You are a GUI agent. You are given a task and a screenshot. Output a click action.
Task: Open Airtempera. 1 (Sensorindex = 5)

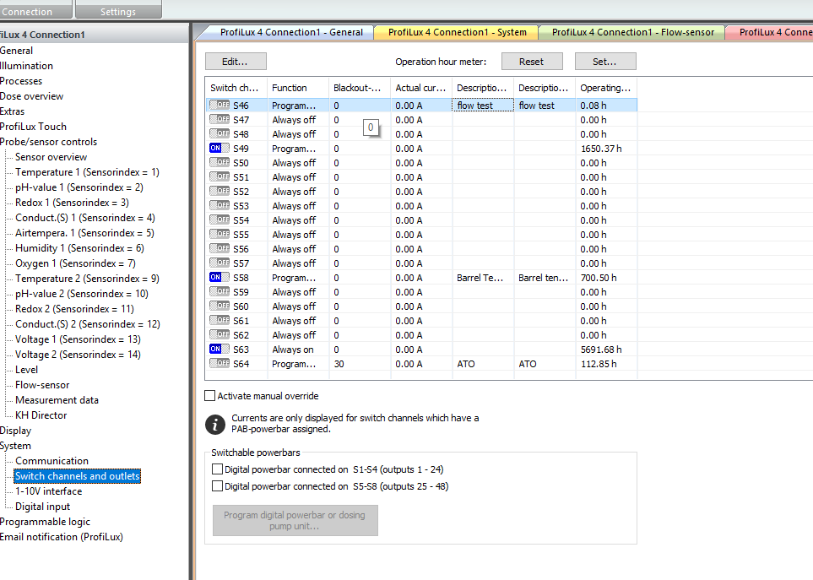pos(84,233)
